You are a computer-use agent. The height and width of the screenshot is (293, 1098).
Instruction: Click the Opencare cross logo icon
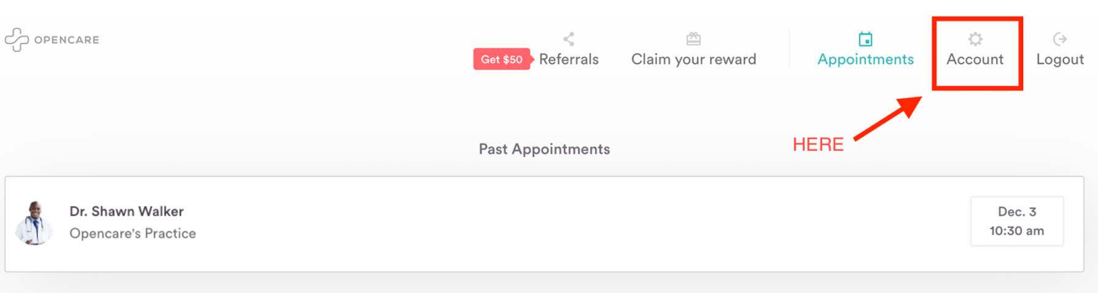17,40
